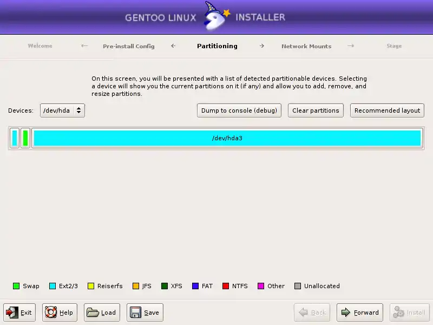Select the first small cyan partition
This screenshot has height=325, width=433.
coord(15,138)
